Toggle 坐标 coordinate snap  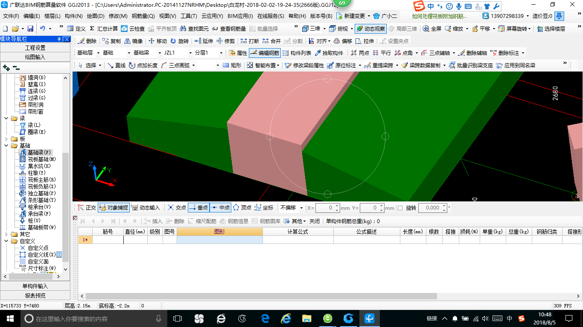(264, 208)
